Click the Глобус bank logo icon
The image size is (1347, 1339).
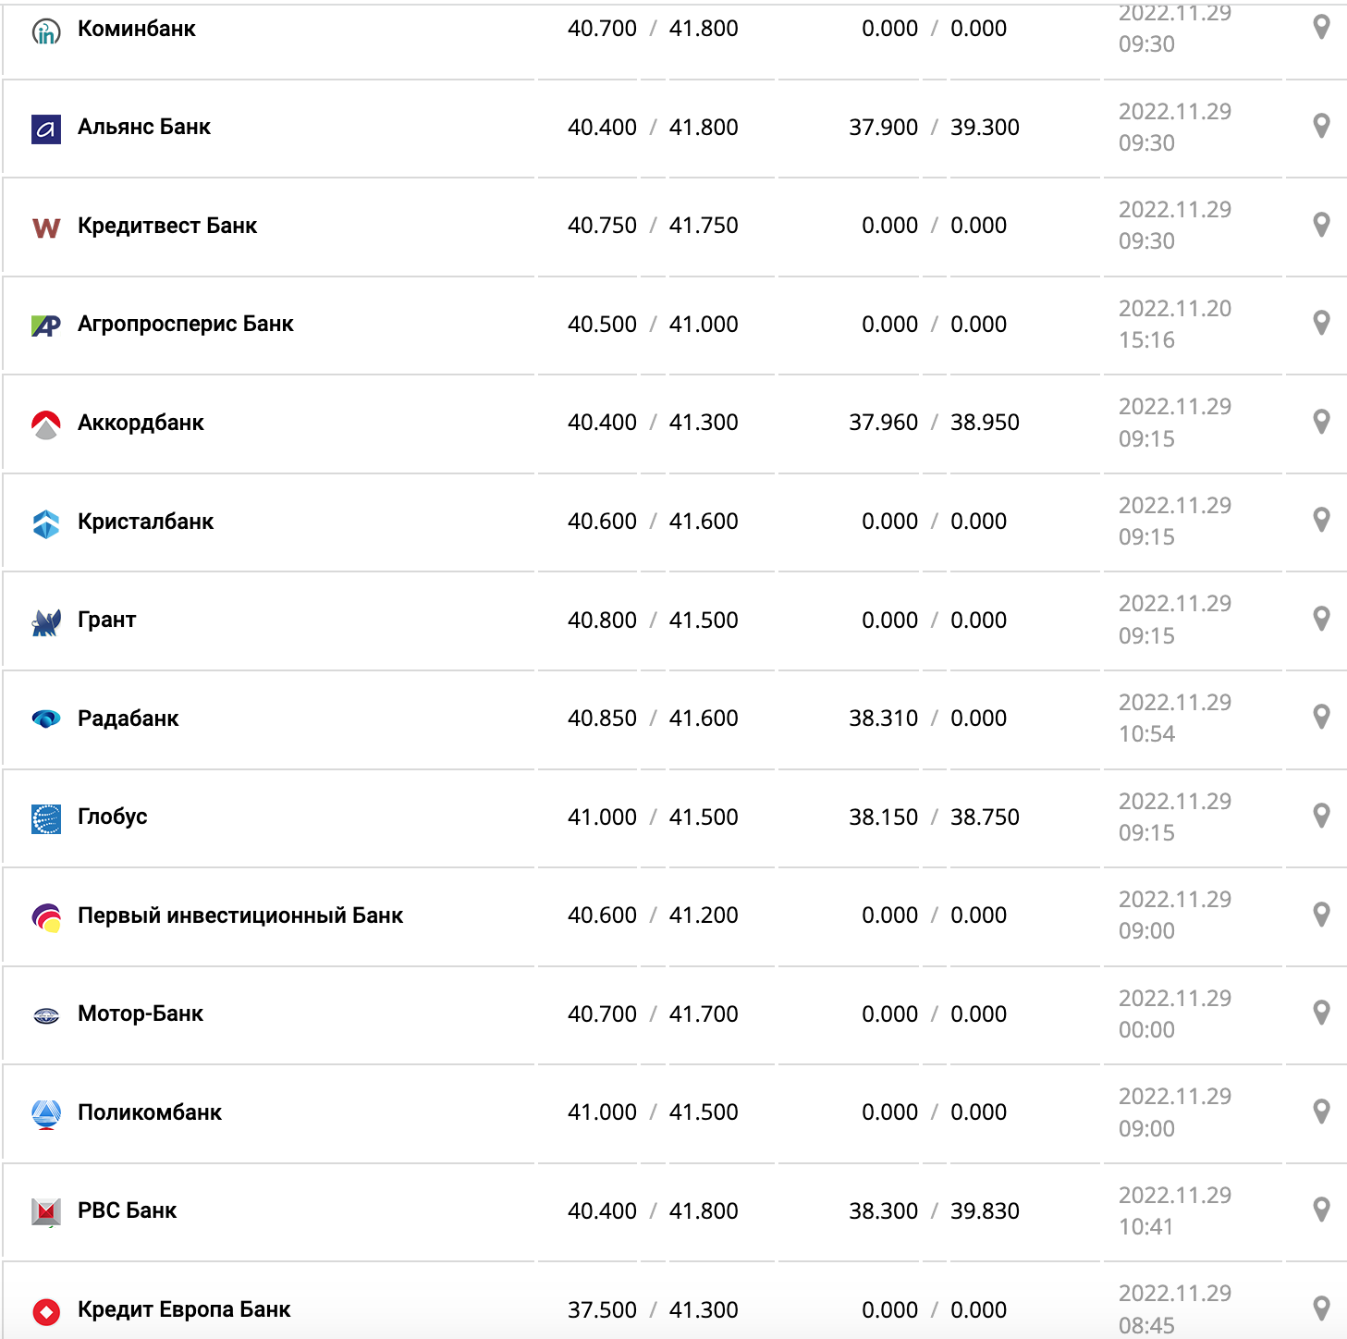[x=46, y=818]
